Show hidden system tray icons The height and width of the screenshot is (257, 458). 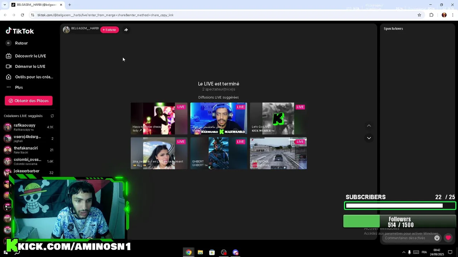pyautogui.click(x=404, y=252)
